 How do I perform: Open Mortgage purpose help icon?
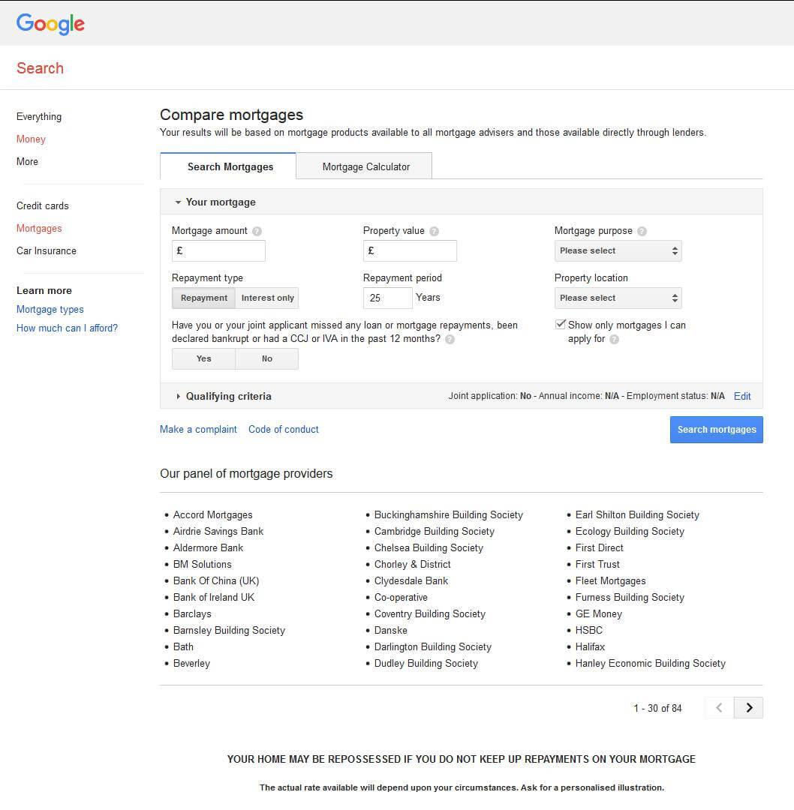(x=642, y=232)
